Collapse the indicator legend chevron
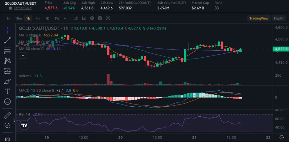This screenshot has width=289, height=142. 23,55
